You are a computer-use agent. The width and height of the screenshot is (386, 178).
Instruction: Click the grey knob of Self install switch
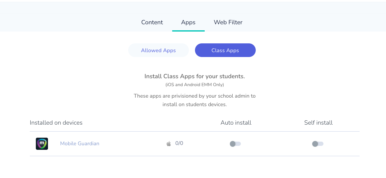click(x=315, y=144)
